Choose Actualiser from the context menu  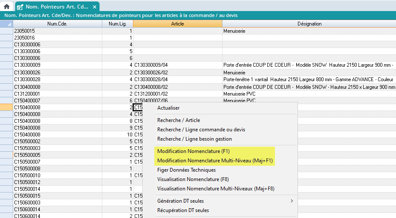point(168,108)
